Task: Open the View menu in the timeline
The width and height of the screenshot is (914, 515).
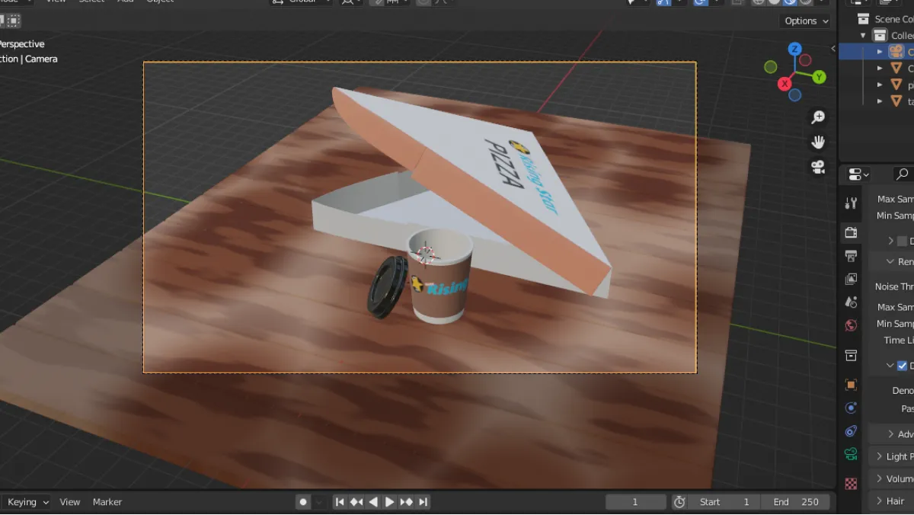Action: tap(70, 502)
